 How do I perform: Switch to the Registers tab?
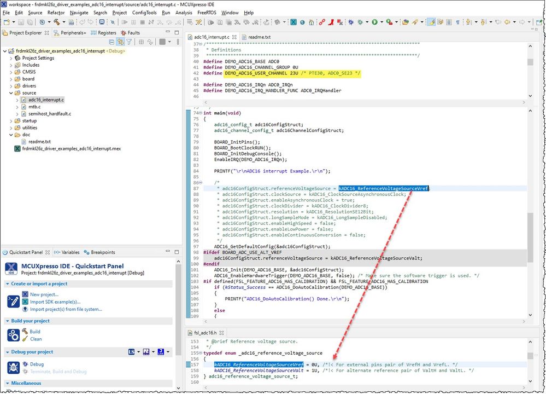[103, 33]
